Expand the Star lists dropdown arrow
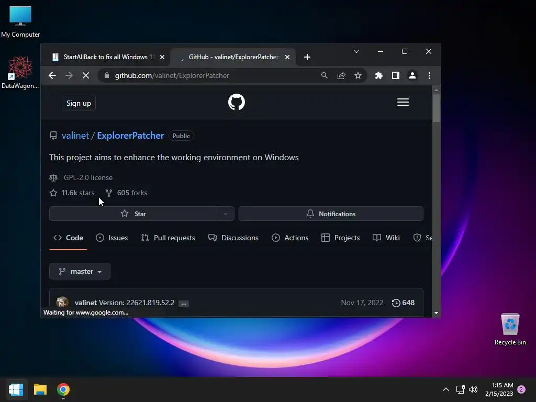Image resolution: width=536 pixels, height=402 pixels. click(226, 214)
